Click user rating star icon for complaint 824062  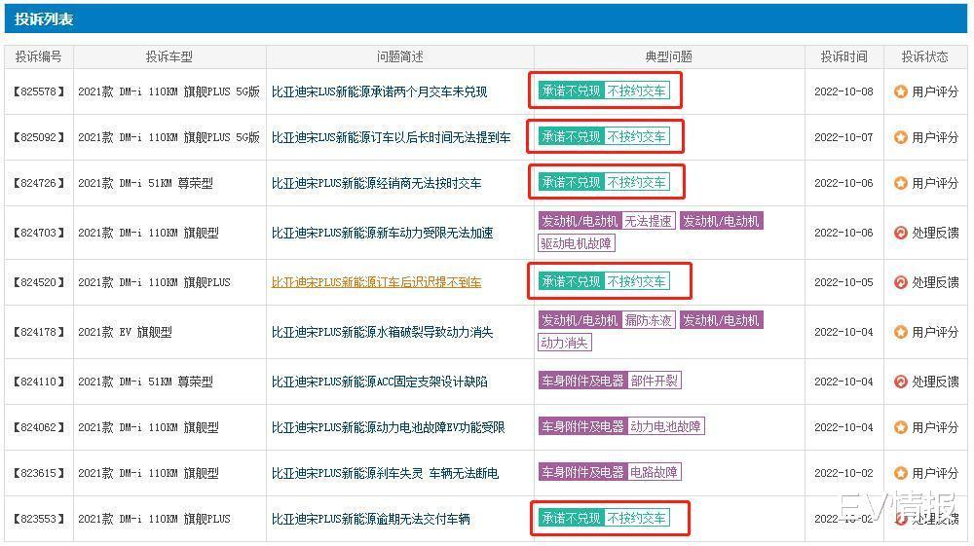[900, 427]
